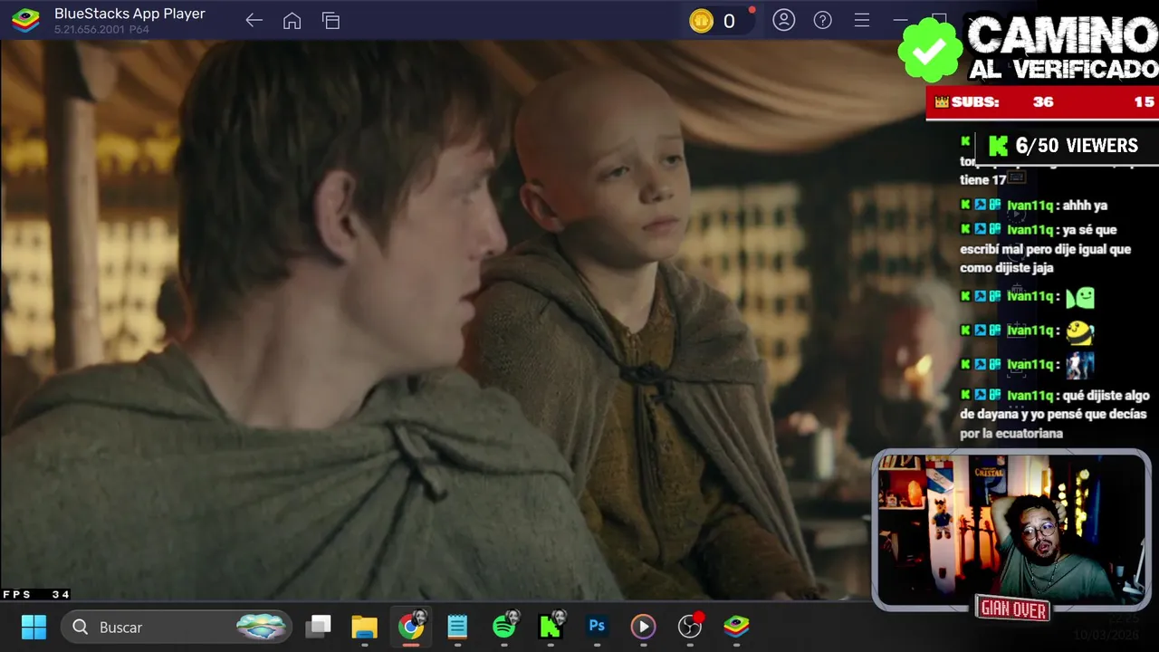Open the Kick app in the taskbar
The image size is (1159, 652).
coord(551,626)
